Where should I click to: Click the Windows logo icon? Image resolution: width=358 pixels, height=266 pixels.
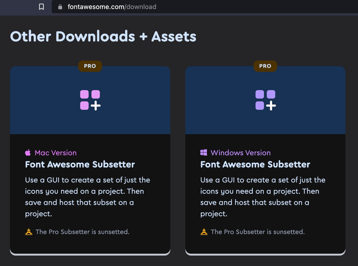pos(203,152)
